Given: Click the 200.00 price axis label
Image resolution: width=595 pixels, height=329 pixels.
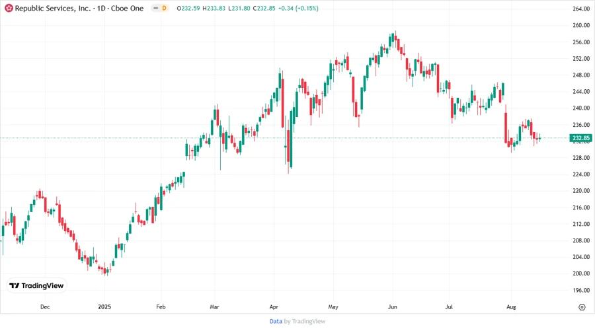Looking at the screenshot, I should pos(581,274).
